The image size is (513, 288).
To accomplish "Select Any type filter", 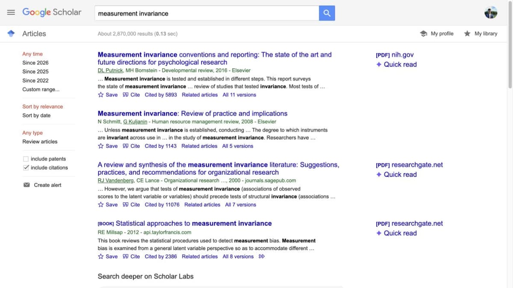I will tap(32, 133).
